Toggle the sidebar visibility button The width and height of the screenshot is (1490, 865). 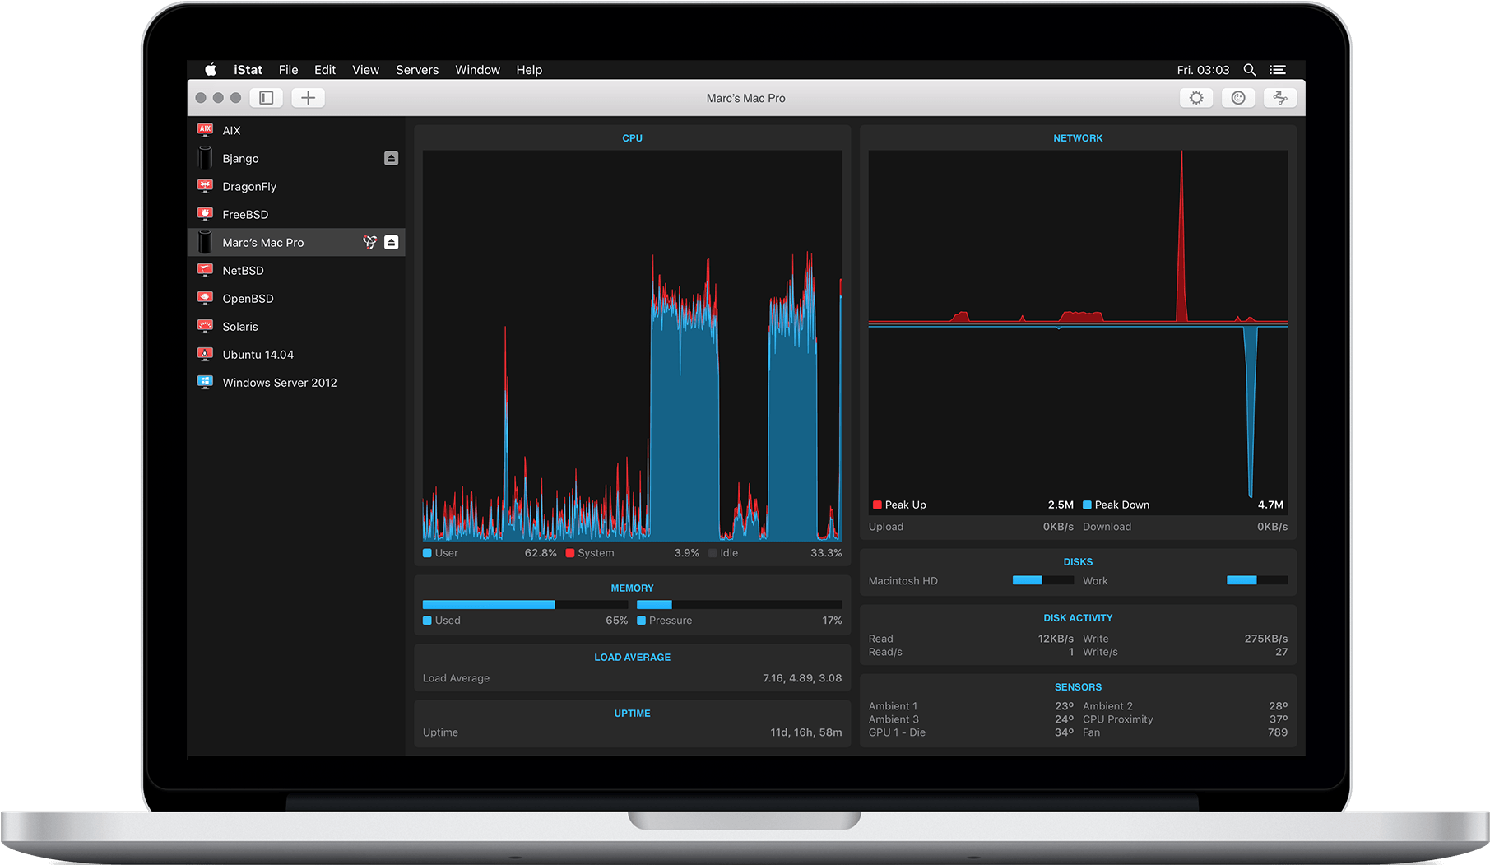265,97
